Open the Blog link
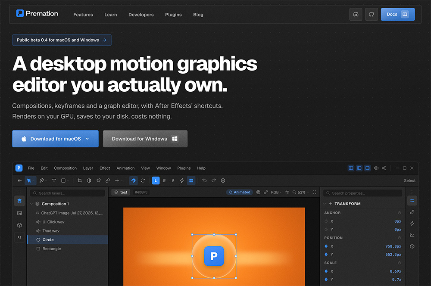The width and height of the screenshot is (431, 286). pos(198,15)
